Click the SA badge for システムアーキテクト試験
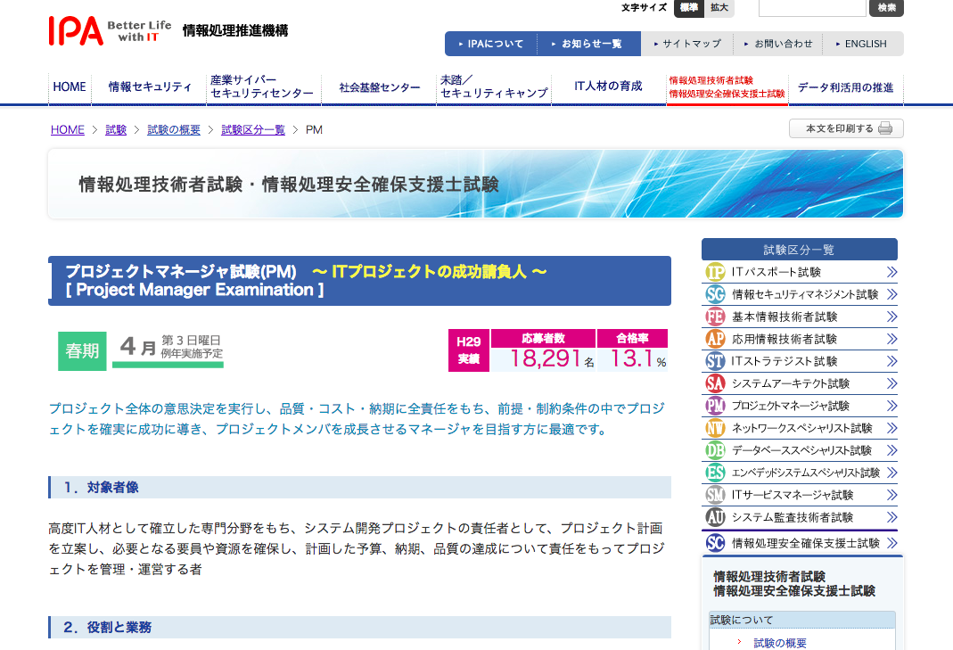 click(x=715, y=383)
